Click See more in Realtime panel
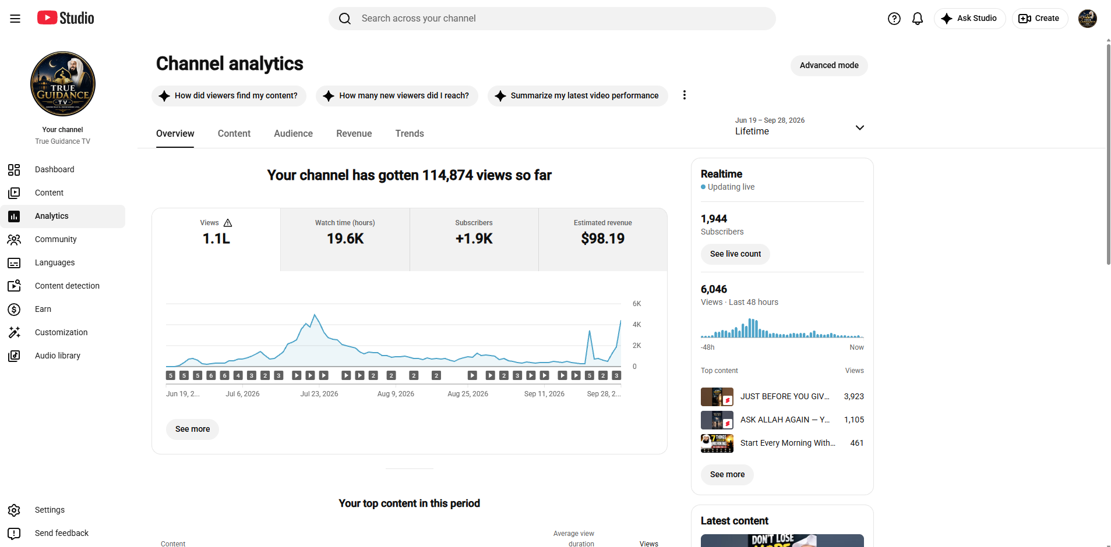This screenshot has height=547, width=1111. pos(727,474)
